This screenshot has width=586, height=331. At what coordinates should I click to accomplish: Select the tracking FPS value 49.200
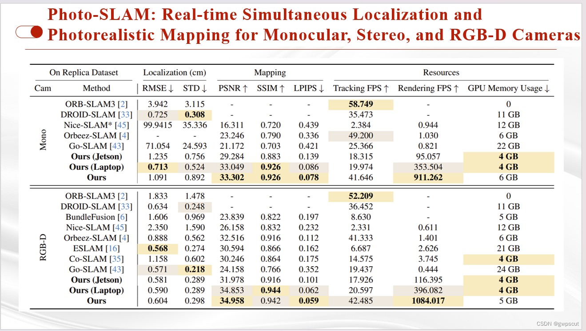pyautogui.click(x=361, y=136)
